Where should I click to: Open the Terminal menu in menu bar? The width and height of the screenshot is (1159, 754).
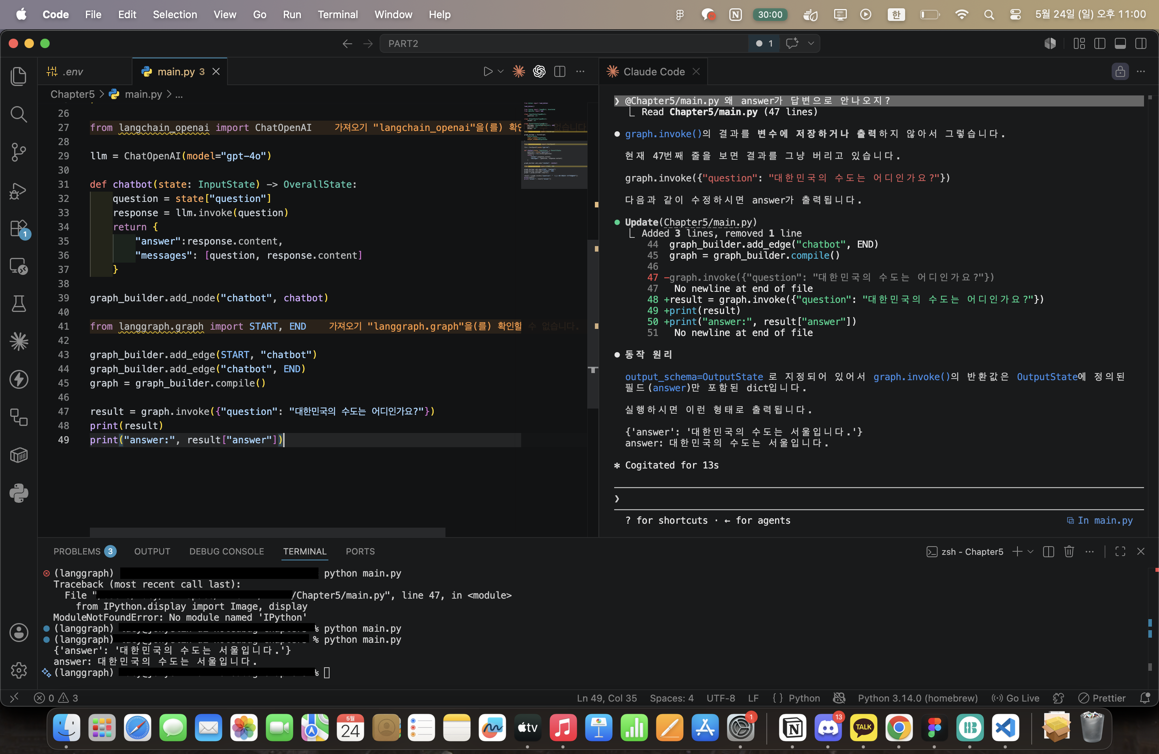(337, 15)
